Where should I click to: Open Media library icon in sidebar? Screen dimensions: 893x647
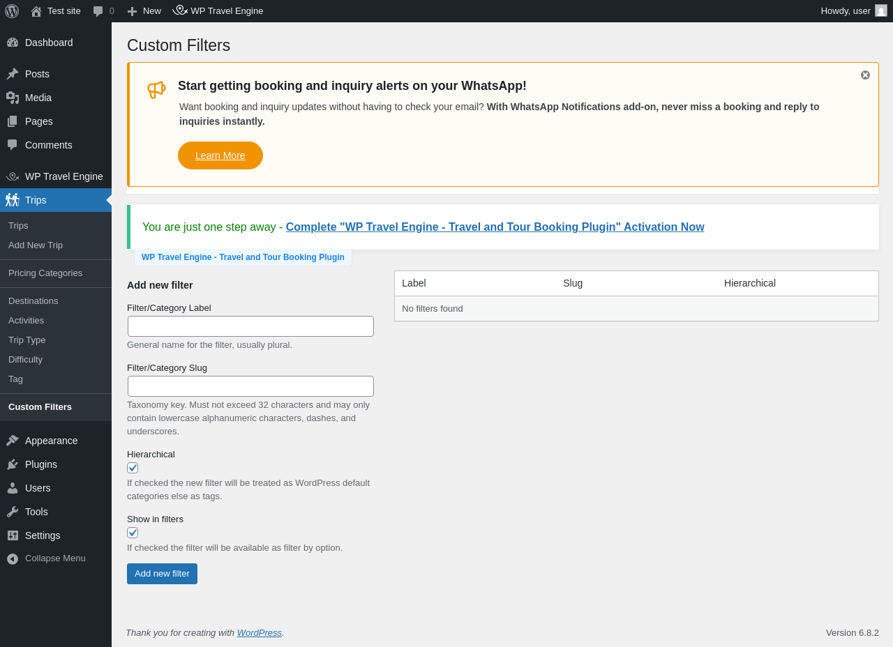pos(13,98)
